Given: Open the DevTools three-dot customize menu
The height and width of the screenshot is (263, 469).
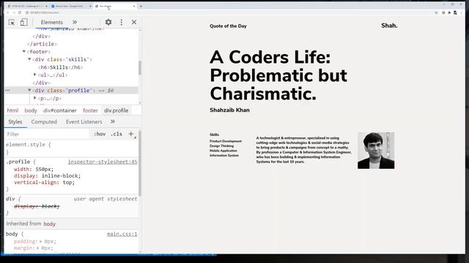Looking at the screenshot, I should pos(122,22).
